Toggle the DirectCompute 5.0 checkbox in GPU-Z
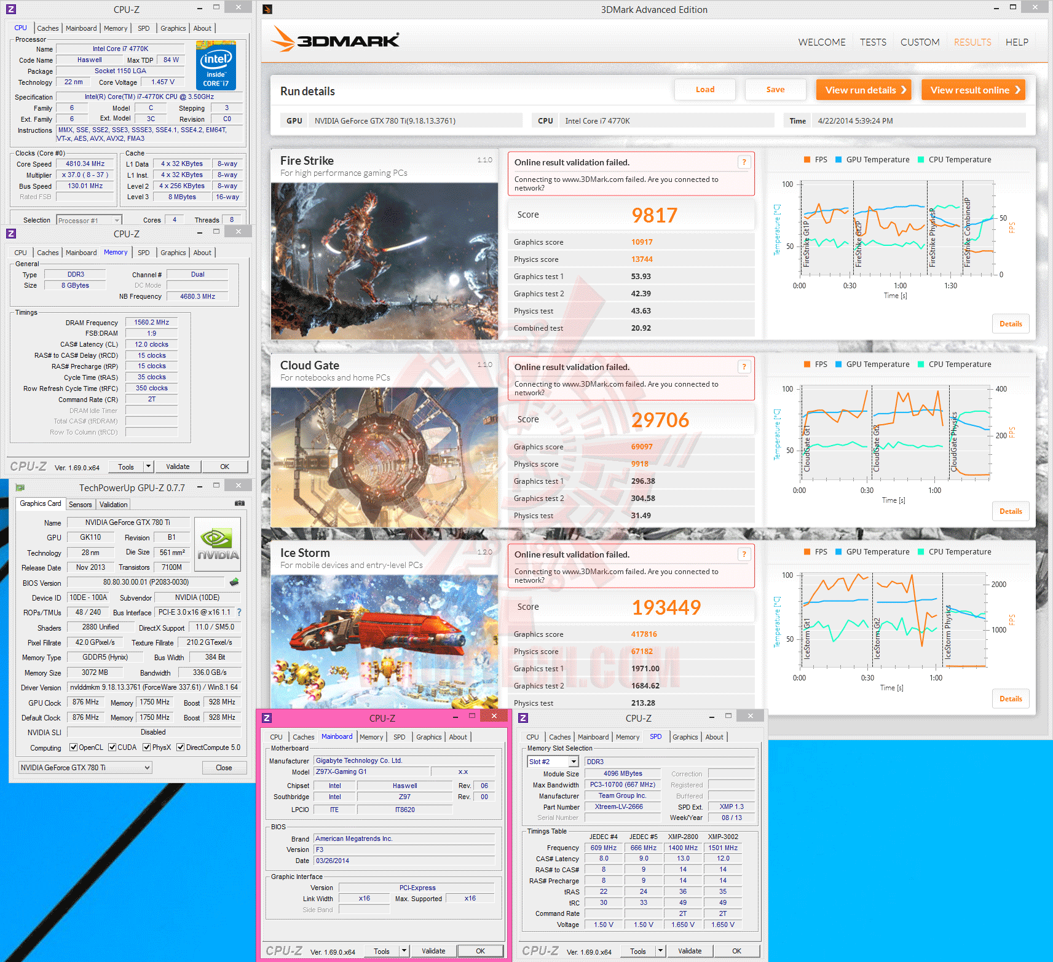This screenshot has width=1053, height=962. 181,747
